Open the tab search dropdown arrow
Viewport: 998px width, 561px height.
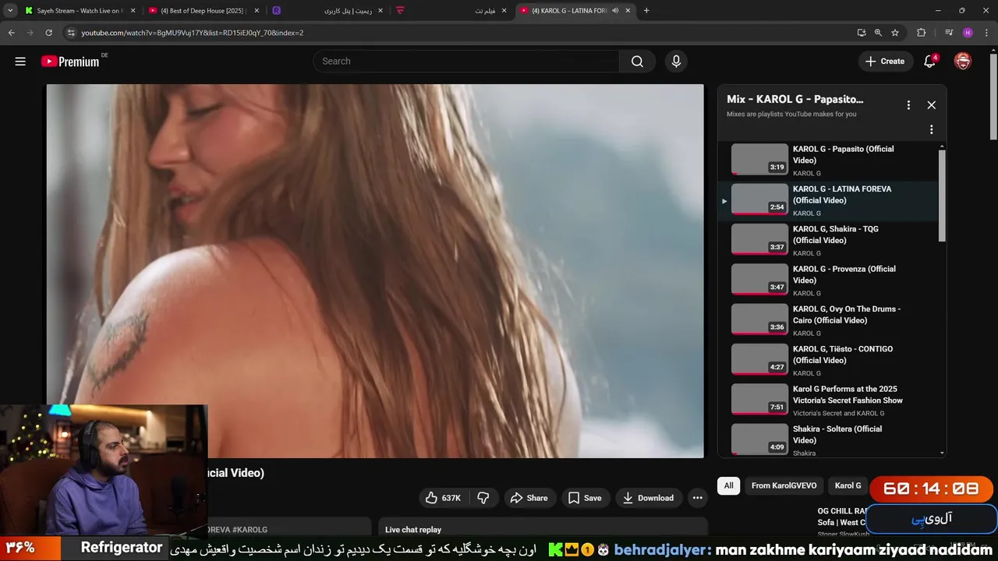pyautogui.click(x=10, y=11)
